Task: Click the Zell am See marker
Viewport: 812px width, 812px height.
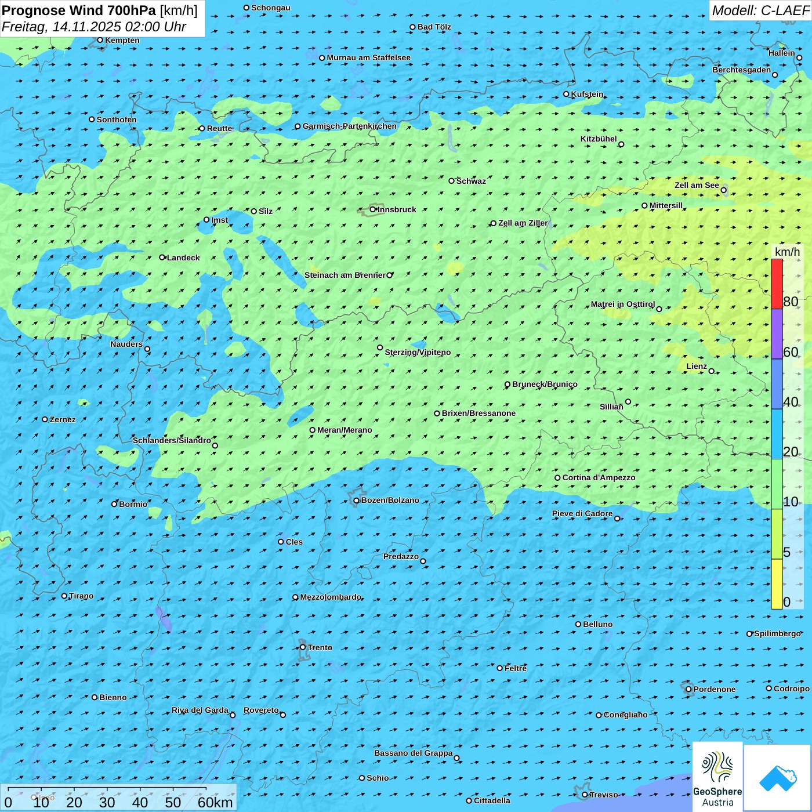Action: point(723,190)
